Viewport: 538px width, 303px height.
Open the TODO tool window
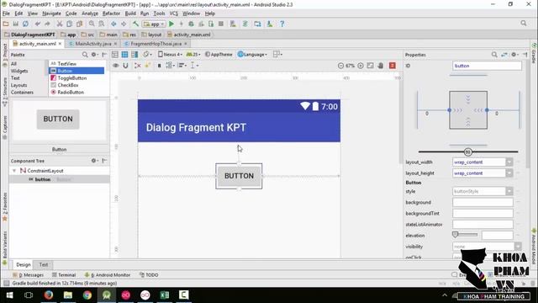pos(149,275)
